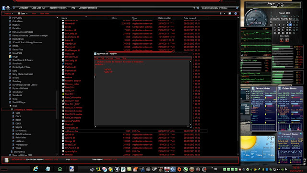Image resolution: width=307 pixels, height=173 pixels.
Task: Open the Notepad Help menu
Action: (x=124, y=58)
